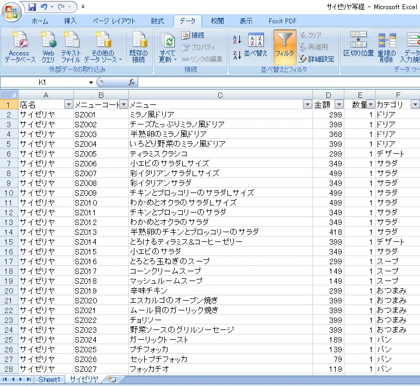Save the workbook via quick access
The width and height of the screenshot is (420, 386).
coord(32,7)
